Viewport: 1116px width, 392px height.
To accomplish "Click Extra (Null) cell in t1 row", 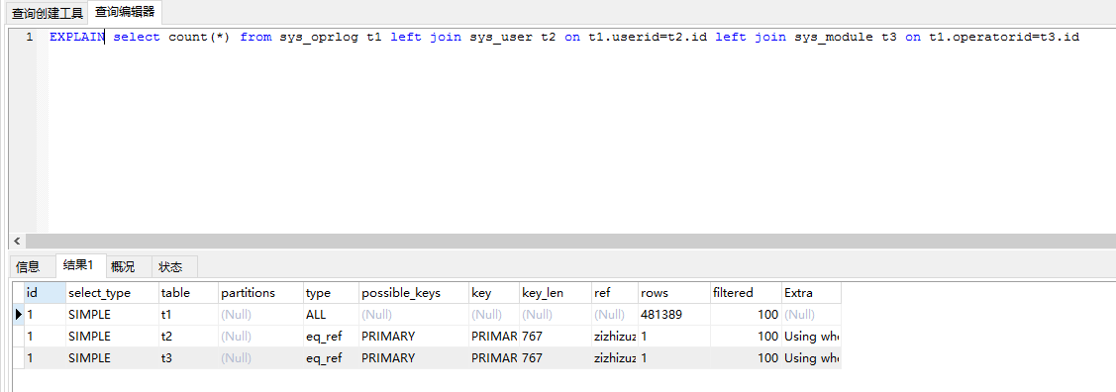I will click(x=811, y=315).
